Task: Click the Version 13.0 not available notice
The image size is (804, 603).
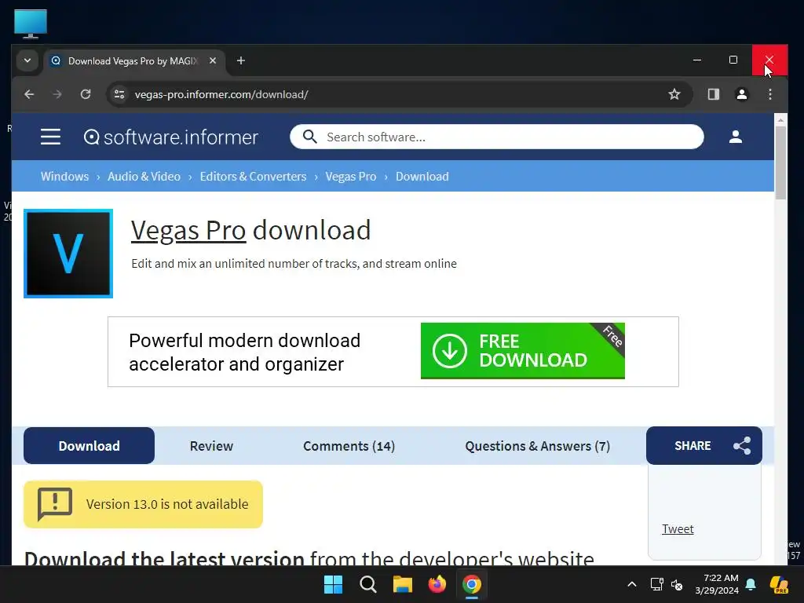Action: click(x=143, y=504)
